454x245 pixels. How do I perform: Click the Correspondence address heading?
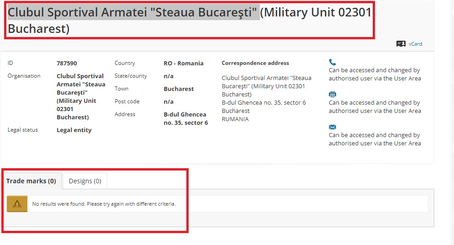click(x=255, y=63)
